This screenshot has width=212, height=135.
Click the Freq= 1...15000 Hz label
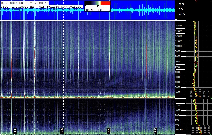click(18, 6)
